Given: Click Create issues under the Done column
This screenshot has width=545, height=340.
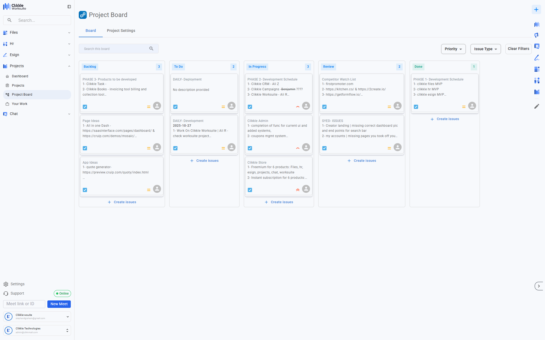Looking at the screenshot, I should click(x=445, y=119).
